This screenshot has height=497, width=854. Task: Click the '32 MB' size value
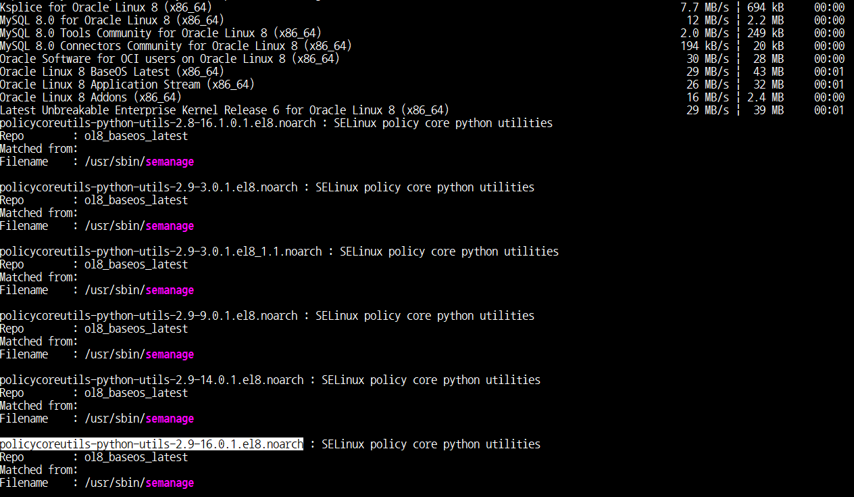tap(769, 85)
